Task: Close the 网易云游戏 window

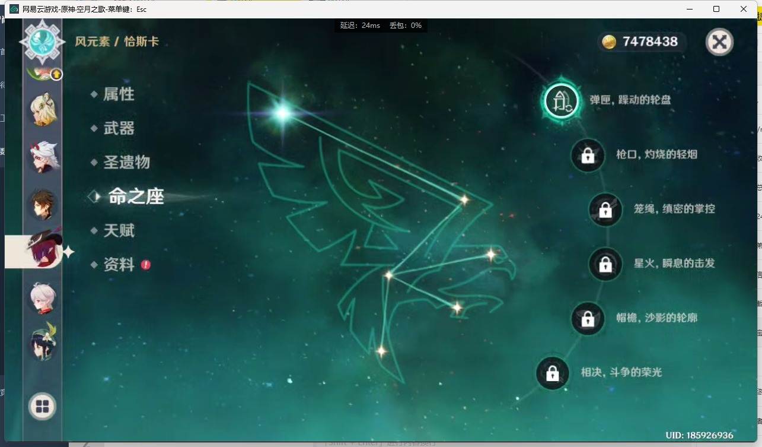Action: [744, 9]
